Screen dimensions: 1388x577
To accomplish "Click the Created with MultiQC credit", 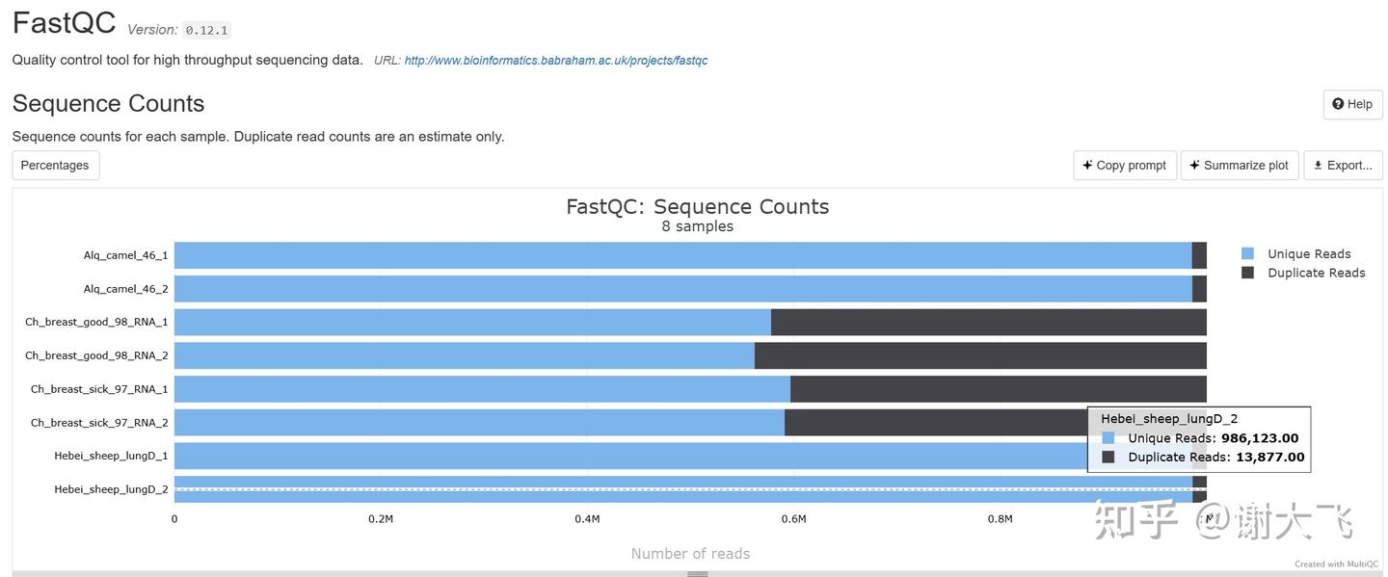I will point(1336,564).
